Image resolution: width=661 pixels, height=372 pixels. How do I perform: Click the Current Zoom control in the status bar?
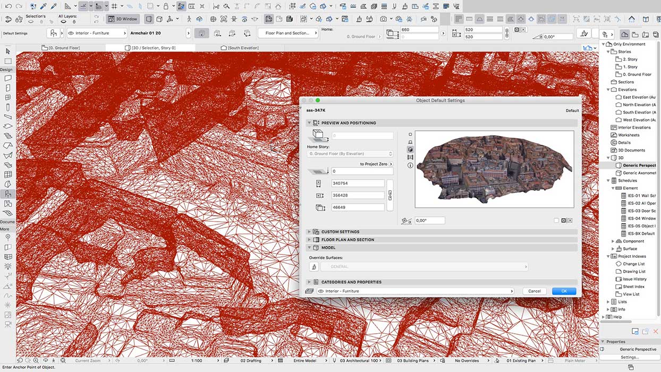(x=89, y=360)
